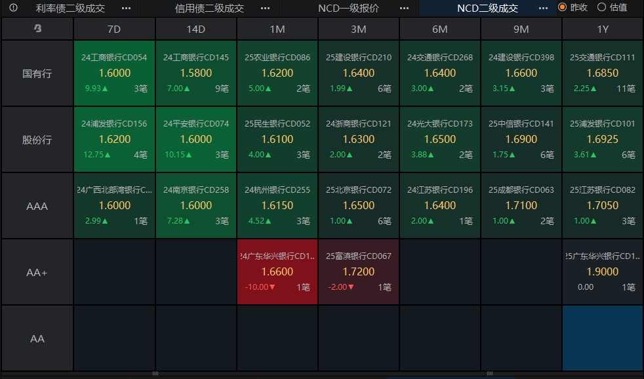This screenshot has width=644, height=379.
Task: Open the 25建设银行CD210 cell
Action: point(359,73)
